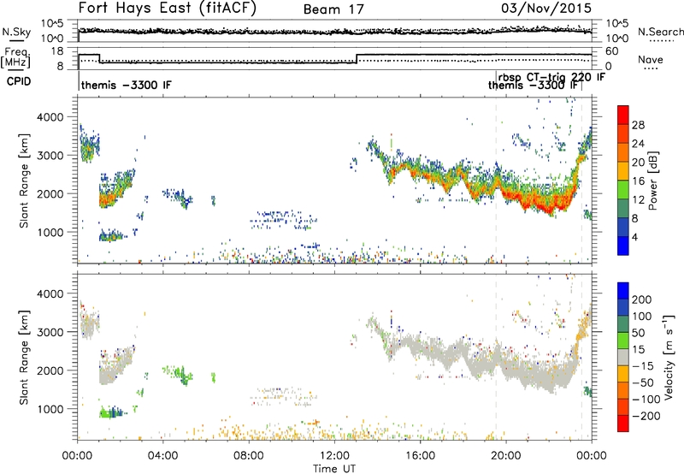The height and width of the screenshot is (474, 684).
Task: Click 'Slant Range [km]' label of power panel
Action: 24,181
